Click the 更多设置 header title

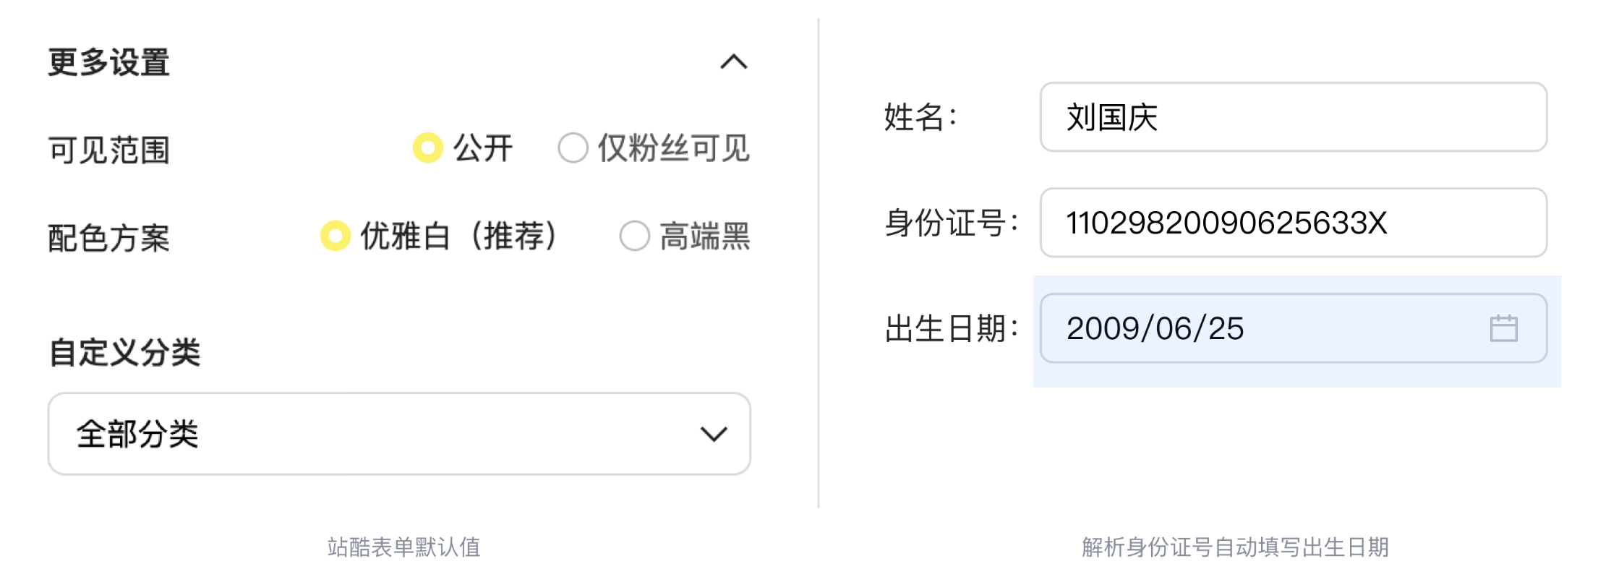pos(109,62)
